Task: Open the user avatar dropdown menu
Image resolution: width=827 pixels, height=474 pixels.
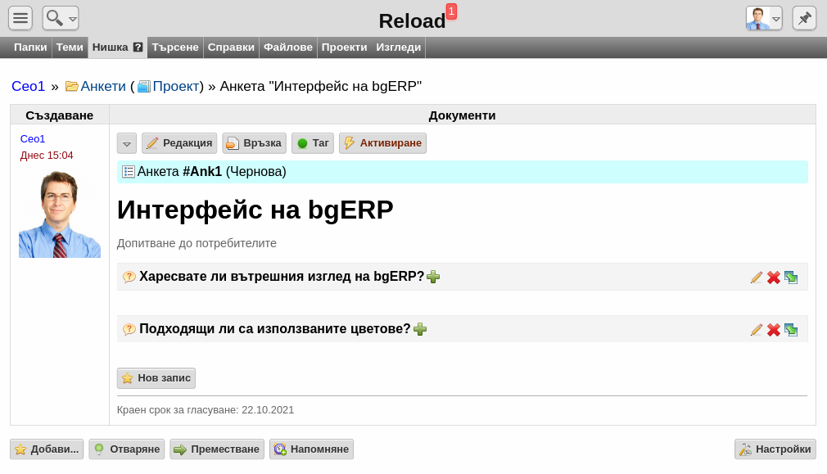Action: [x=764, y=19]
